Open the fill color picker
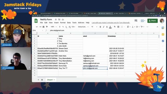 [x=115, y=27]
